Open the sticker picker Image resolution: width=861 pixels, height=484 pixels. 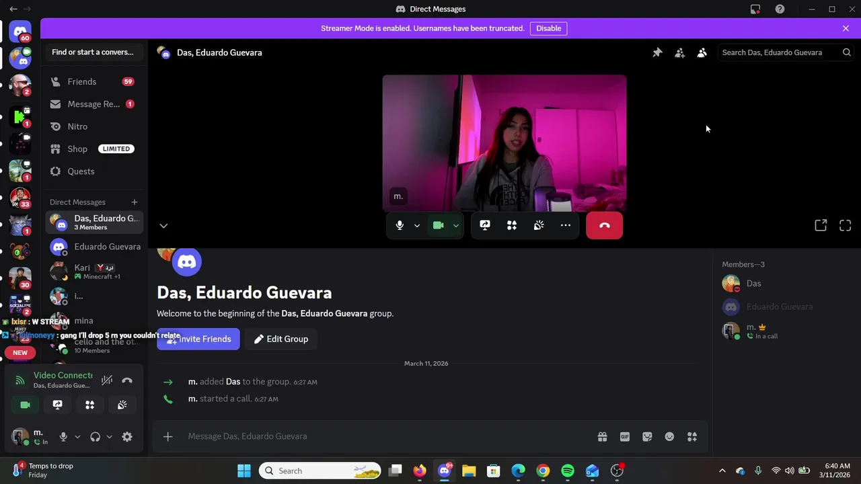pos(647,436)
